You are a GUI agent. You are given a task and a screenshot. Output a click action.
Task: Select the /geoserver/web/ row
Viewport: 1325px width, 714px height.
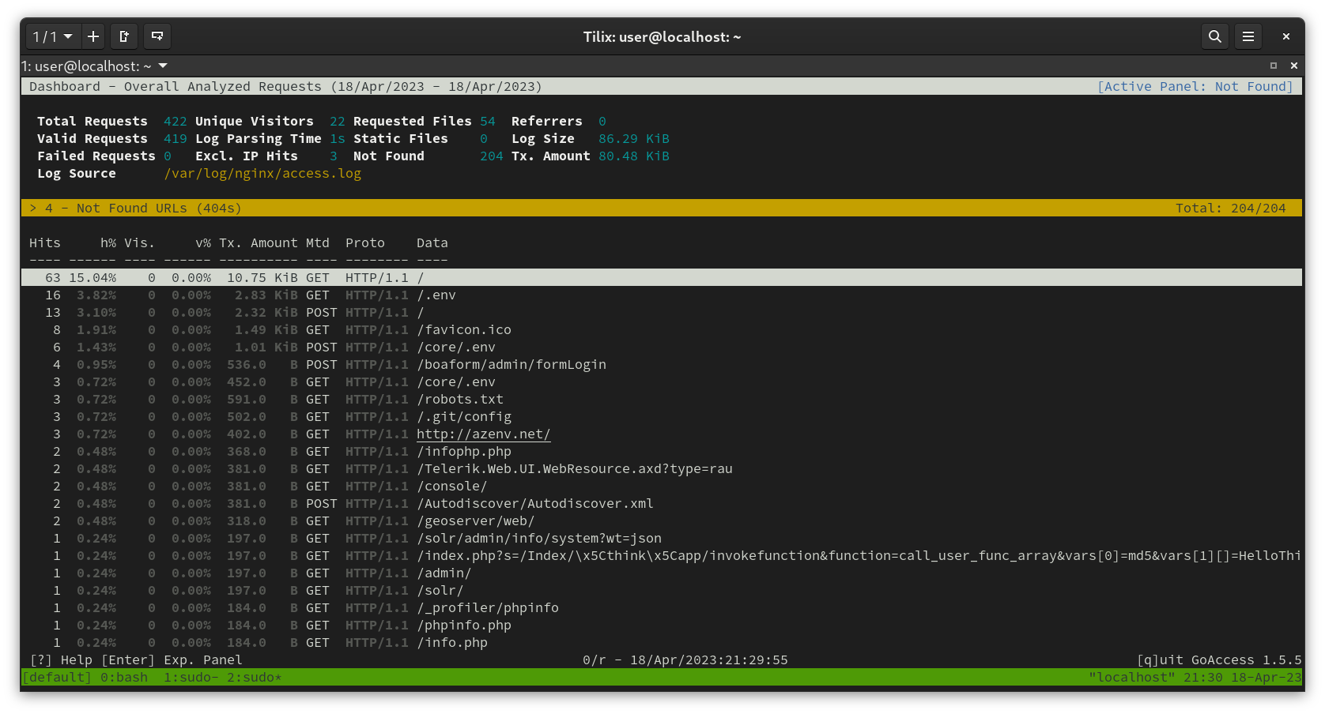click(662, 521)
